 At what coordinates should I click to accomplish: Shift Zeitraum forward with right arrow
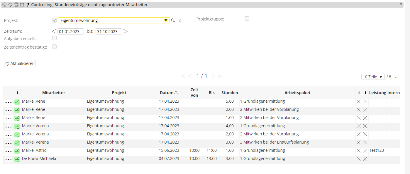(x=126, y=31)
